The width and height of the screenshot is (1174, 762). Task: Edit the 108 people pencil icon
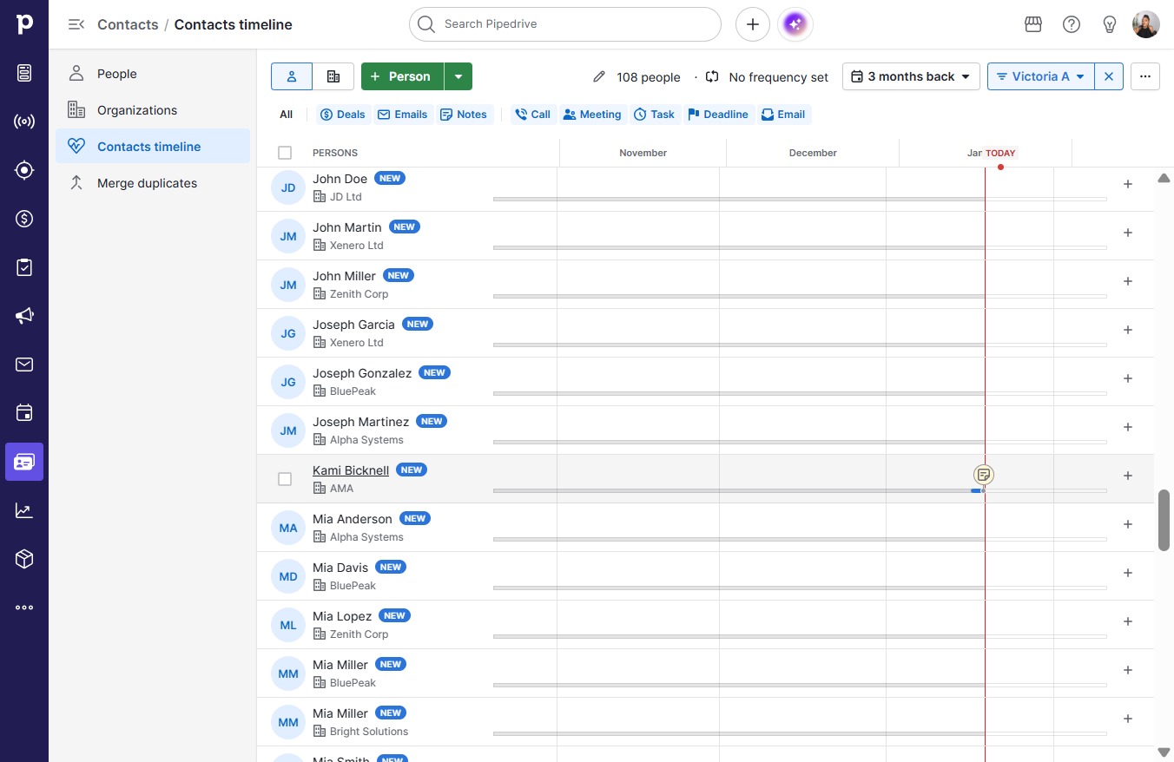[x=599, y=76]
